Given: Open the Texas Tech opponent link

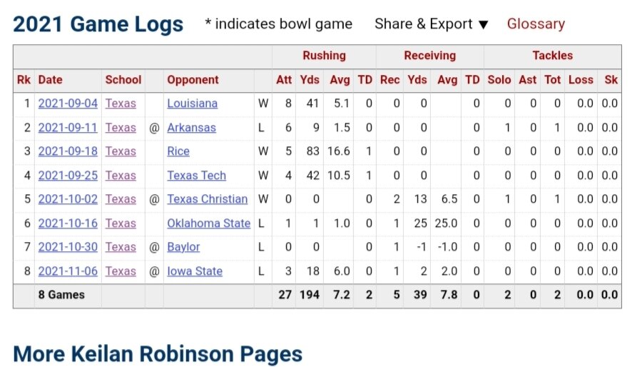Looking at the screenshot, I should [196, 176].
